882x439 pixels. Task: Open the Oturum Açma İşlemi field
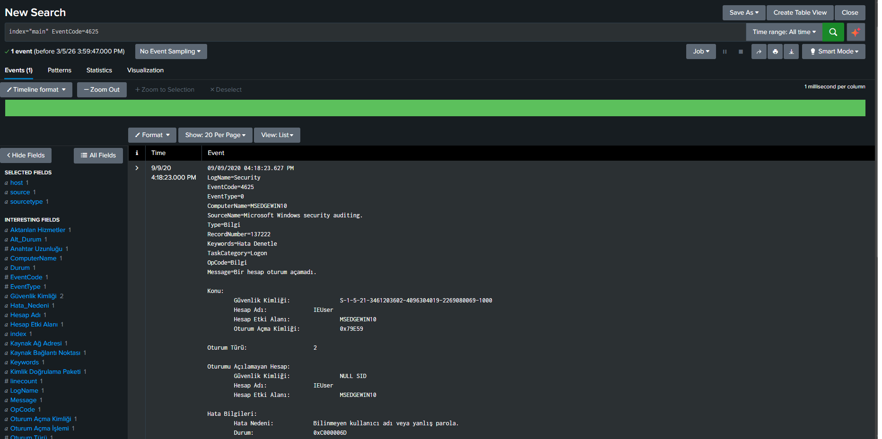(40, 429)
